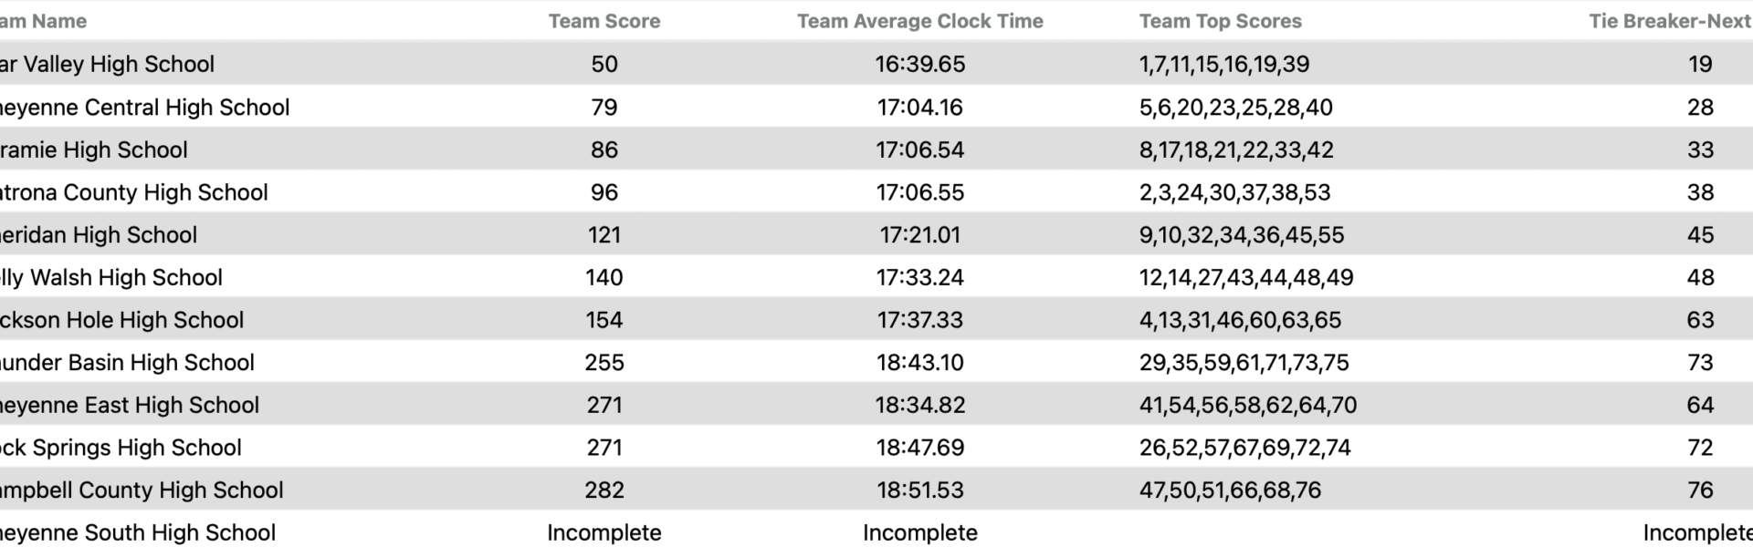The width and height of the screenshot is (1753, 547).
Task: Click the Team Name column header
Action: (44, 21)
